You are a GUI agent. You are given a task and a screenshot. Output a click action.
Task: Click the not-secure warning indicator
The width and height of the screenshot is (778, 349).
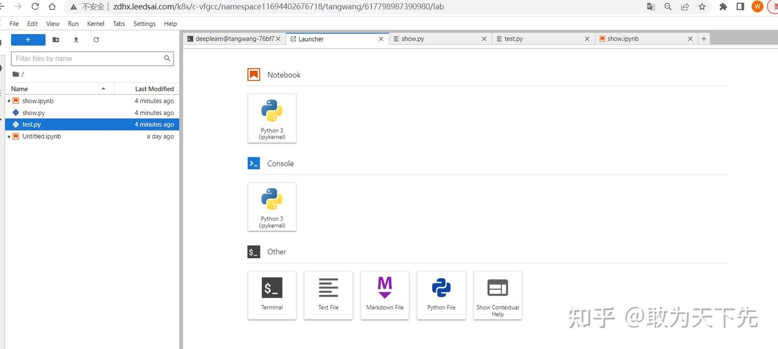point(89,7)
